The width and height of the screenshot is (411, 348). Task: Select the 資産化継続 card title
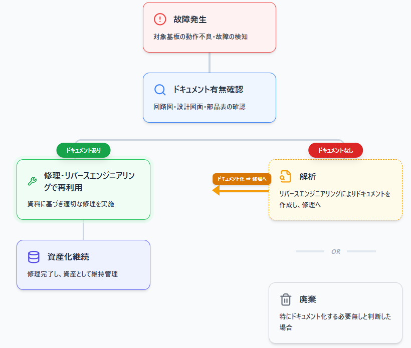point(68,257)
